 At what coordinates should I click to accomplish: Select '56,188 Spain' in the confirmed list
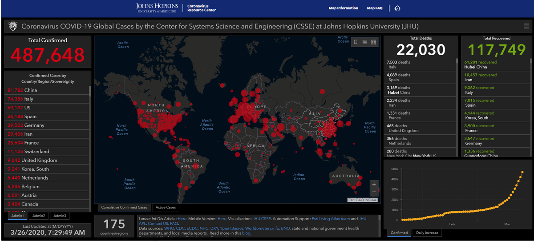click(x=46, y=116)
